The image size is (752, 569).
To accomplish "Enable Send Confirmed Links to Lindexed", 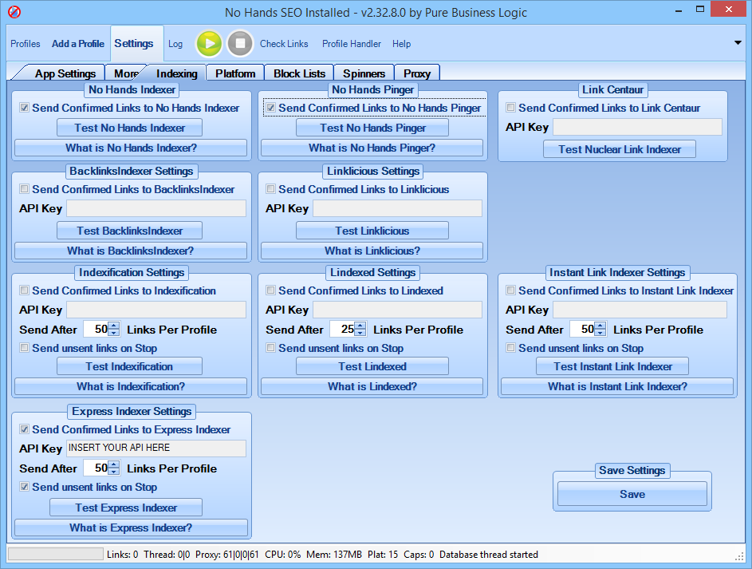I will [x=270, y=290].
